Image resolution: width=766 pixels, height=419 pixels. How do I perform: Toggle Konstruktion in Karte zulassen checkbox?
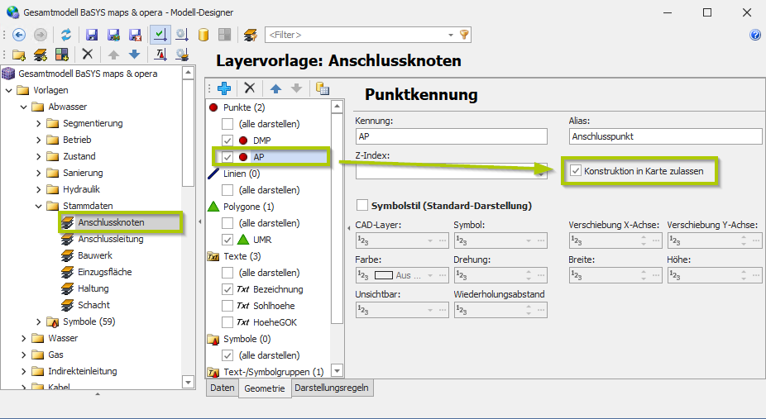click(x=576, y=171)
